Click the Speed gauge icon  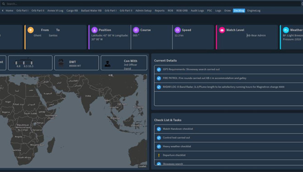click(x=178, y=30)
